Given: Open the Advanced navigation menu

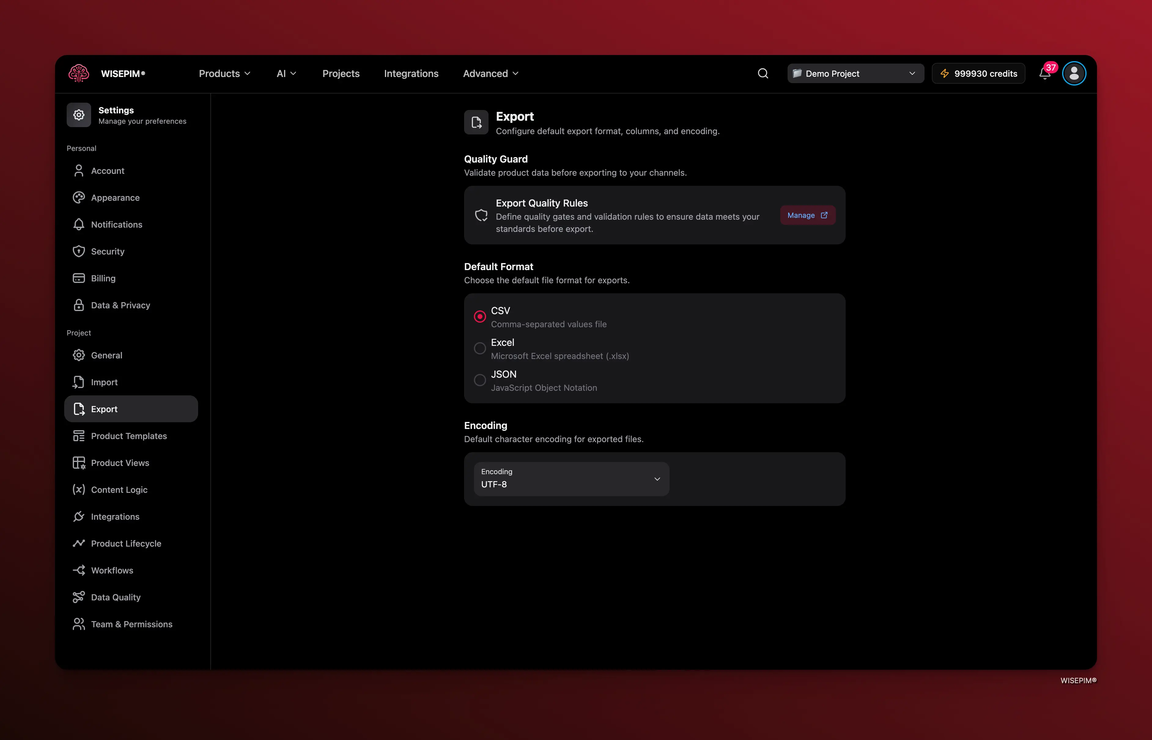Looking at the screenshot, I should [490, 74].
